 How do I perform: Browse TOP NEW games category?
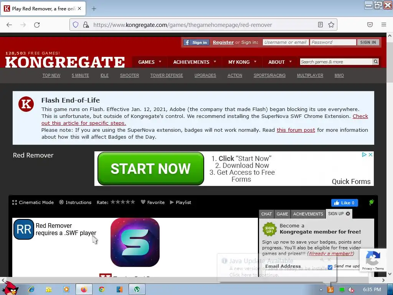(x=51, y=75)
